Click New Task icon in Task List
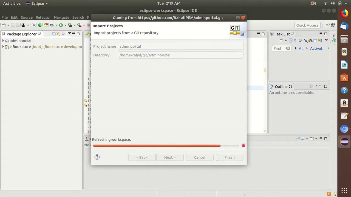 point(281,40)
